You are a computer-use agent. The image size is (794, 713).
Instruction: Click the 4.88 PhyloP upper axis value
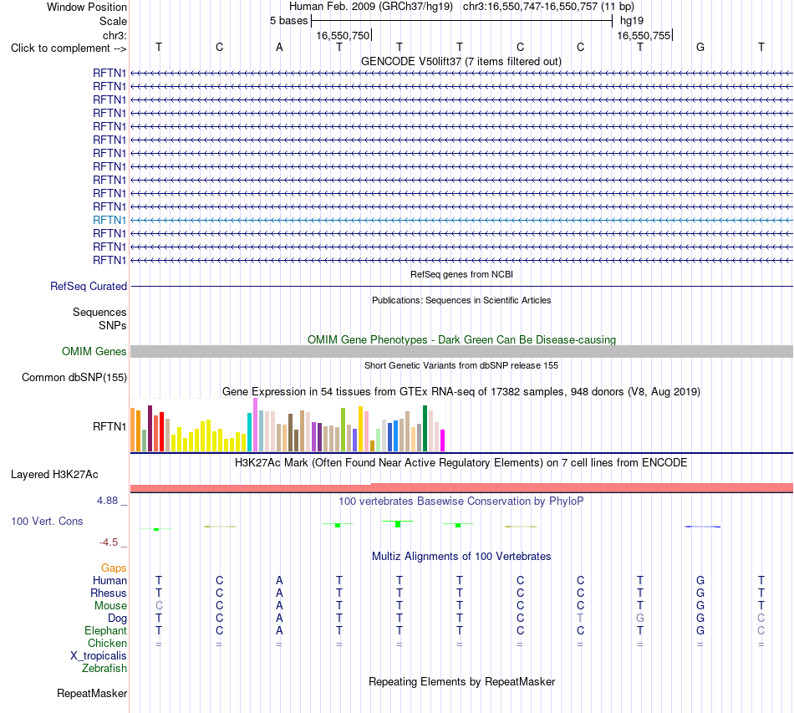[107, 501]
